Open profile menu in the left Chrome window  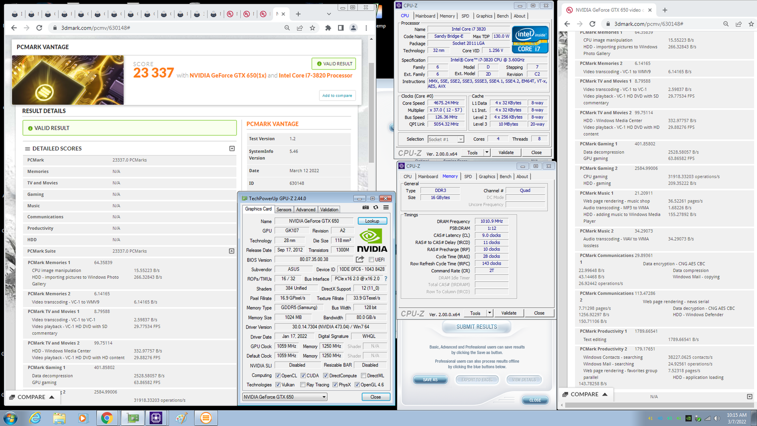pos(354,28)
